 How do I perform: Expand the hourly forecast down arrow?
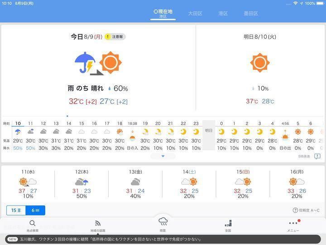pyautogui.click(x=163, y=156)
